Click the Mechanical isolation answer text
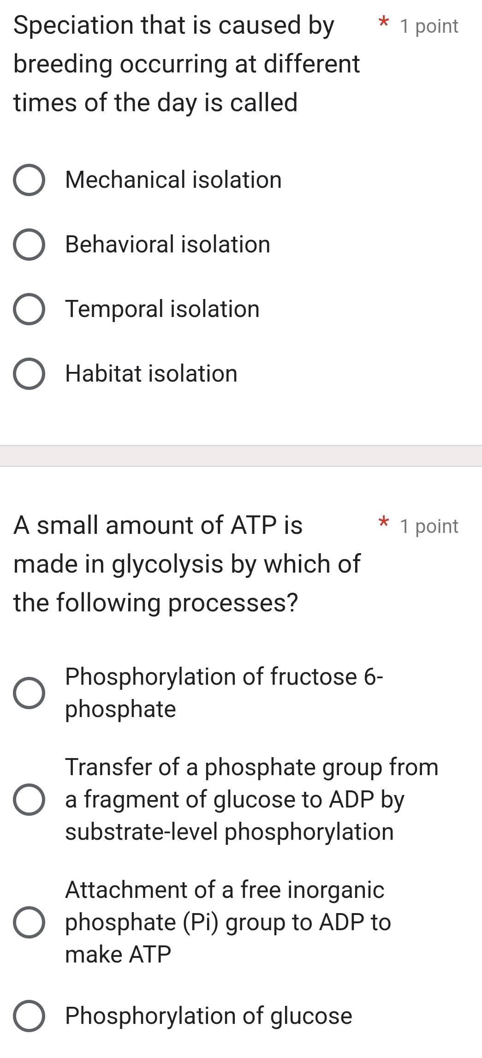Image resolution: width=482 pixels, height=1058 pixels. [x=173, y=180]
